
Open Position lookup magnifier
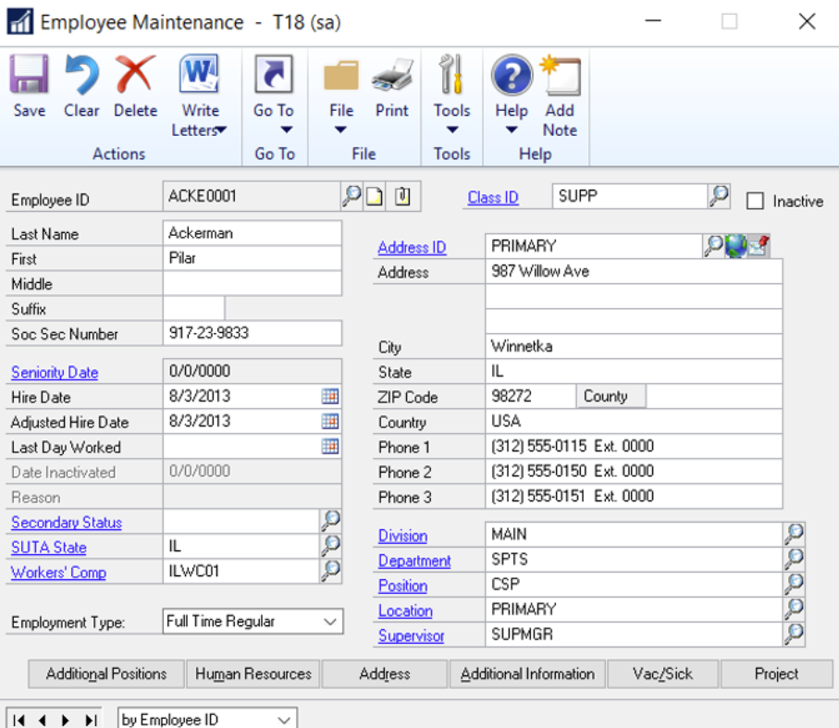pos(794,584)
